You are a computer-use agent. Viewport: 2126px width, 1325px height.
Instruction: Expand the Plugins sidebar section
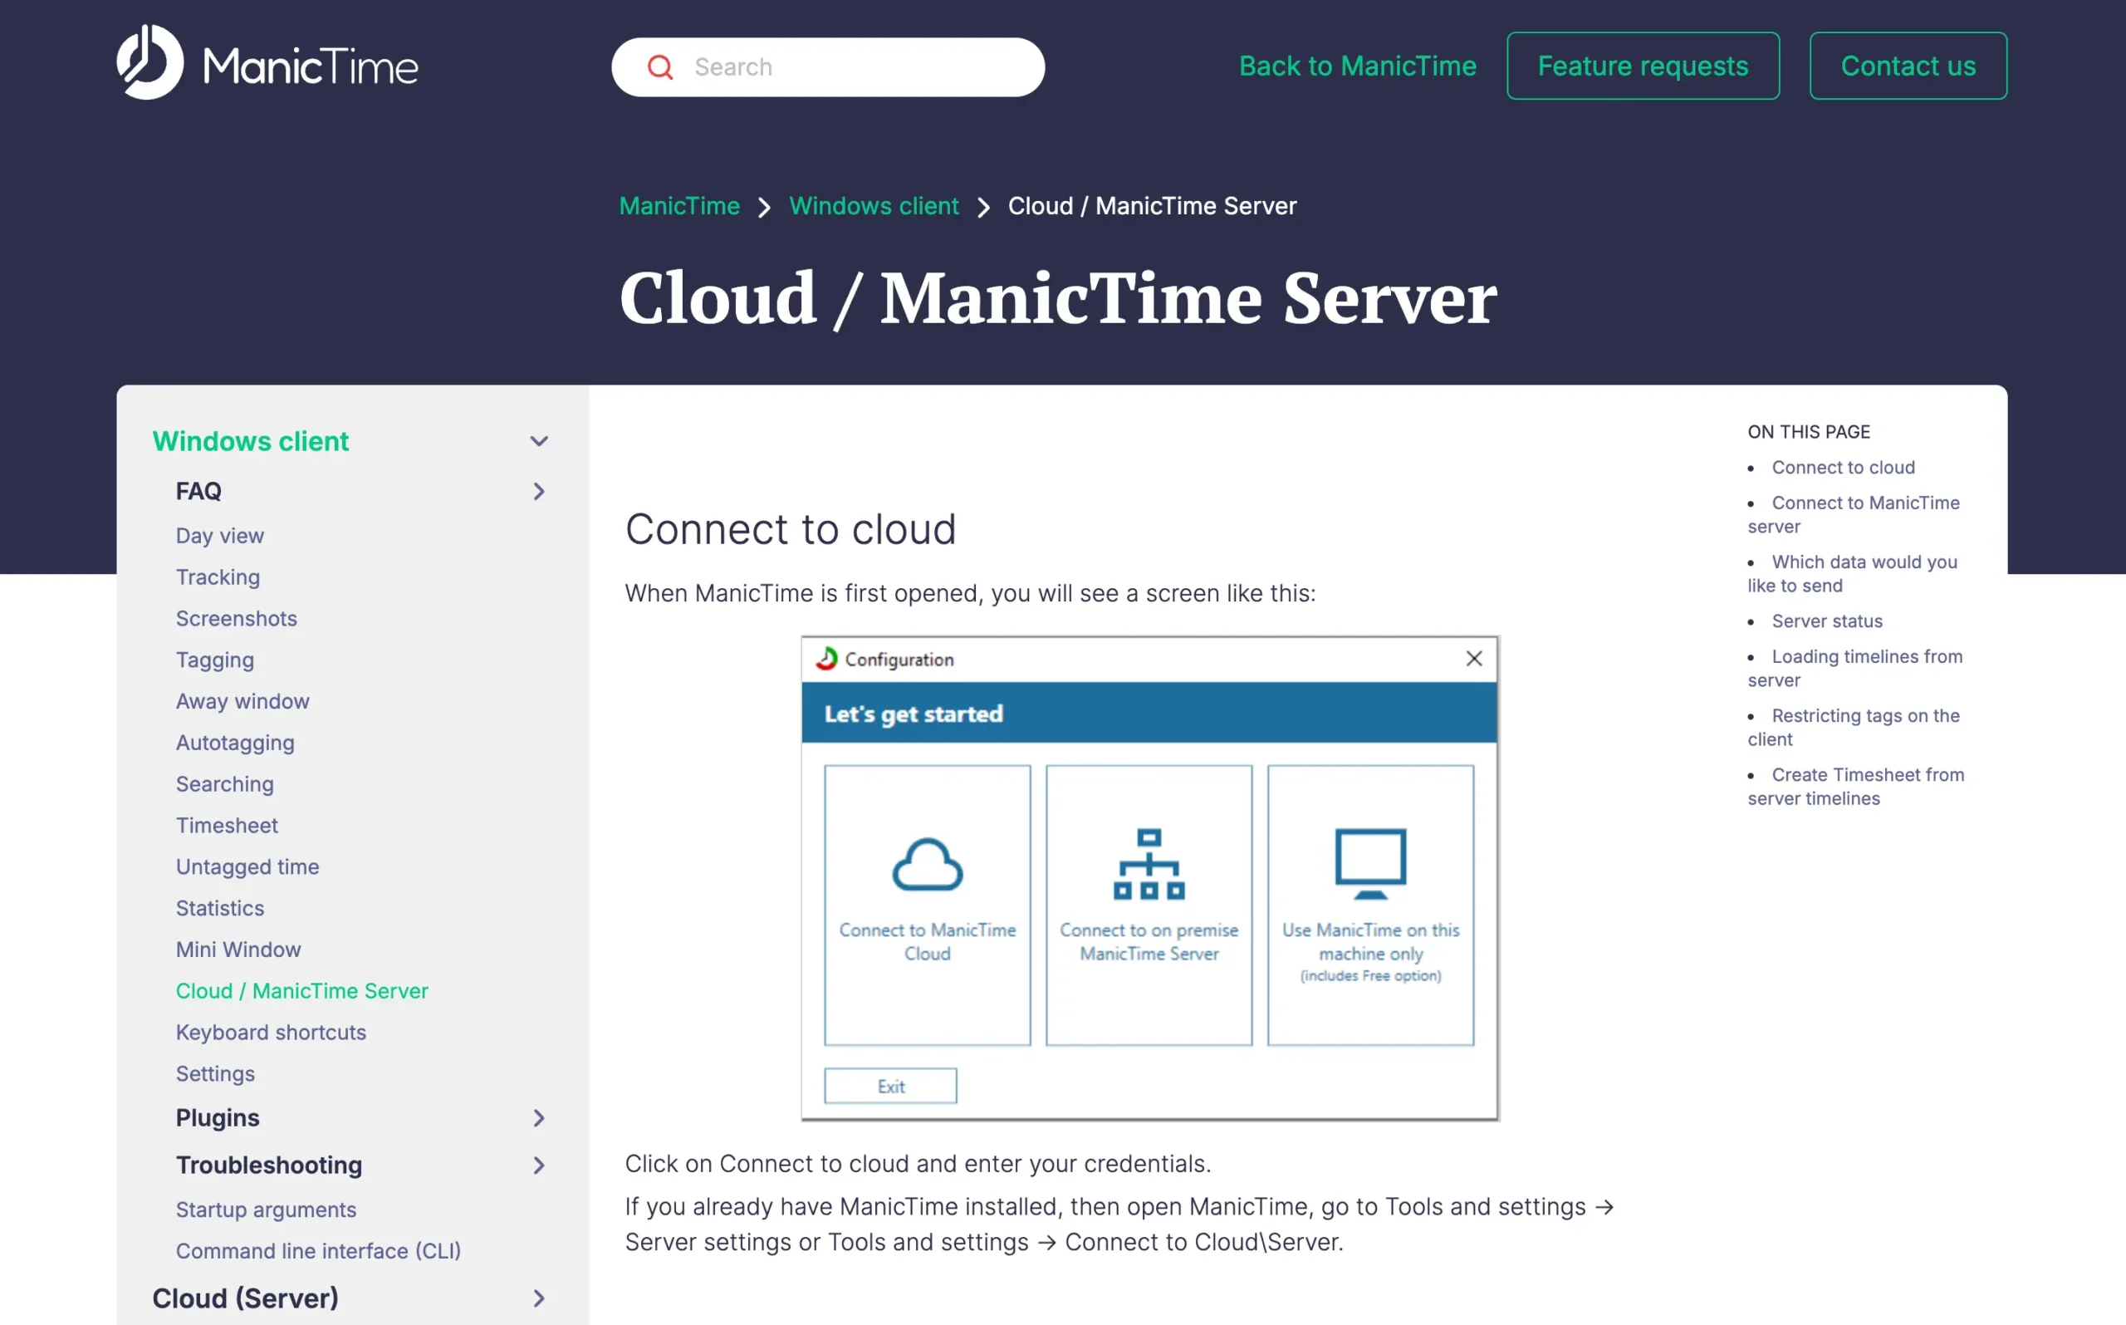point(539,1118)
